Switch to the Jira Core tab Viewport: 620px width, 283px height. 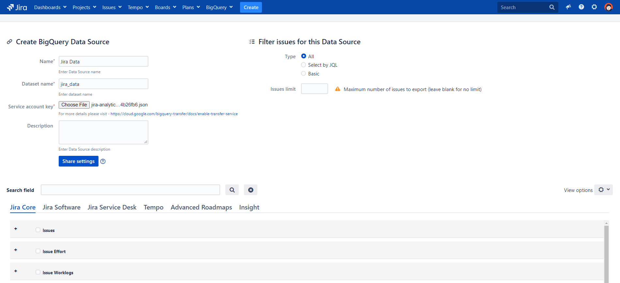(23, 207)
